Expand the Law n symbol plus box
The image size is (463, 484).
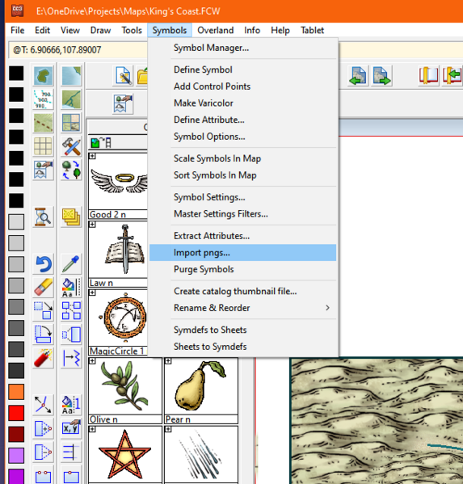pos(92,225)
